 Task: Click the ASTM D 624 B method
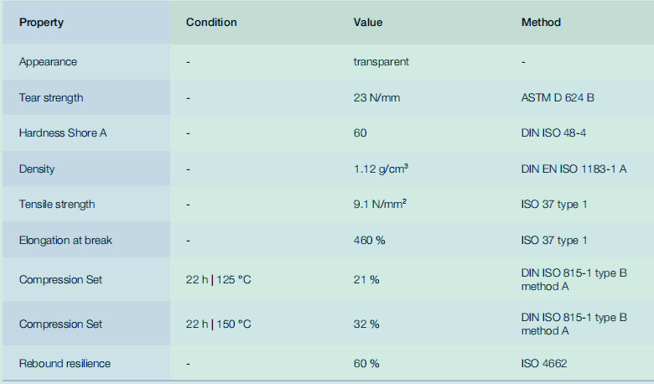[558, 98]
